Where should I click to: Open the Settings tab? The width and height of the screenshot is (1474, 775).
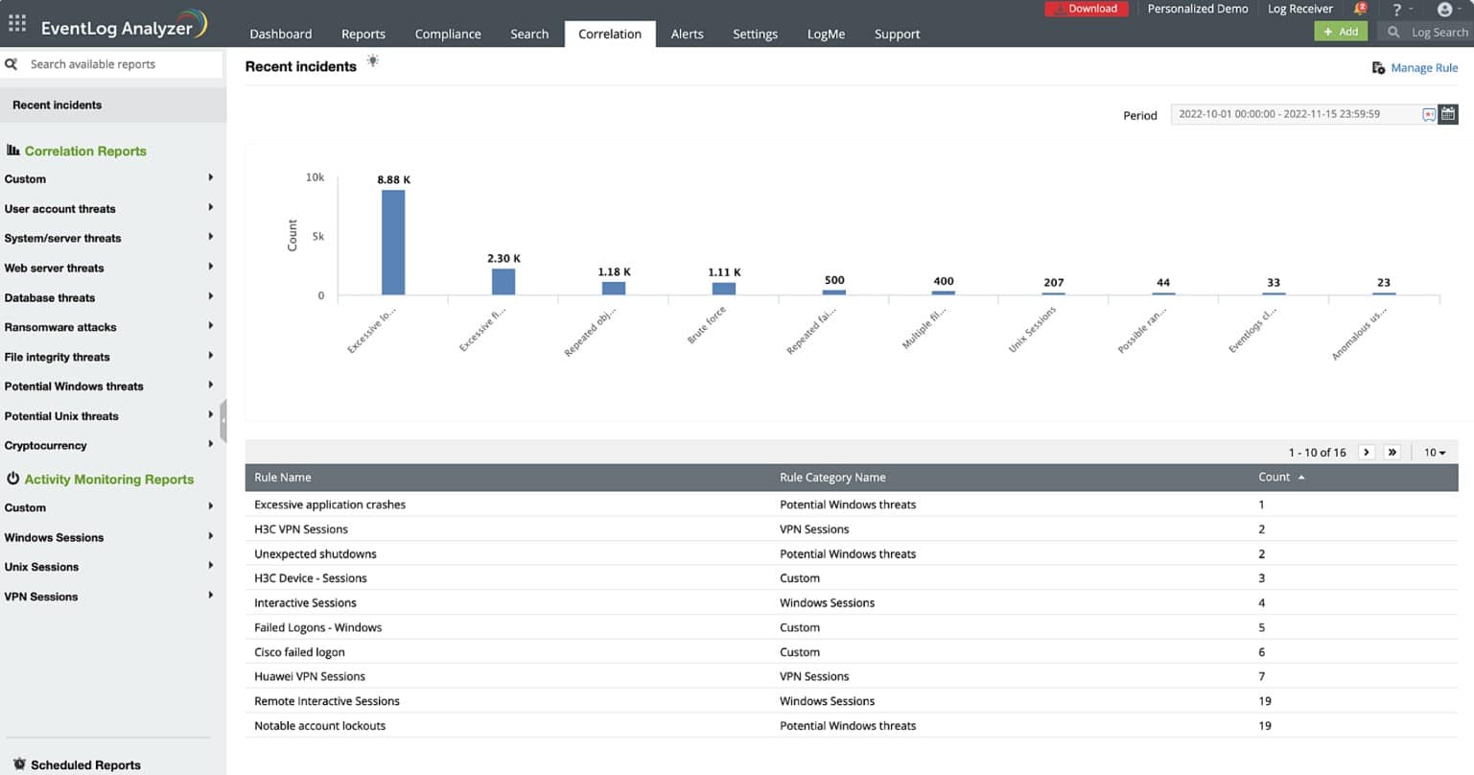click(x=755, y=34)
